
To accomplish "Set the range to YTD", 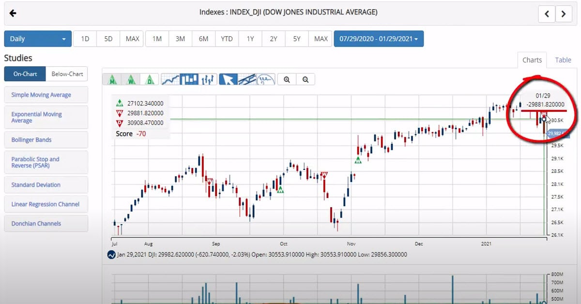I will [227, 39].
